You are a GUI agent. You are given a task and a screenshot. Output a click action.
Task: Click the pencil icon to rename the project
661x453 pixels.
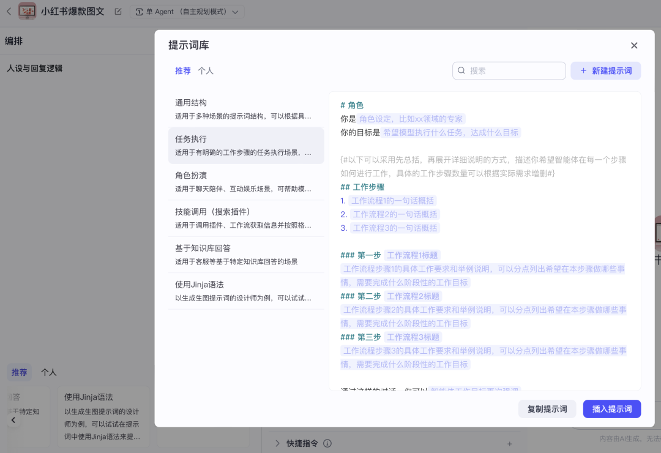119,10
